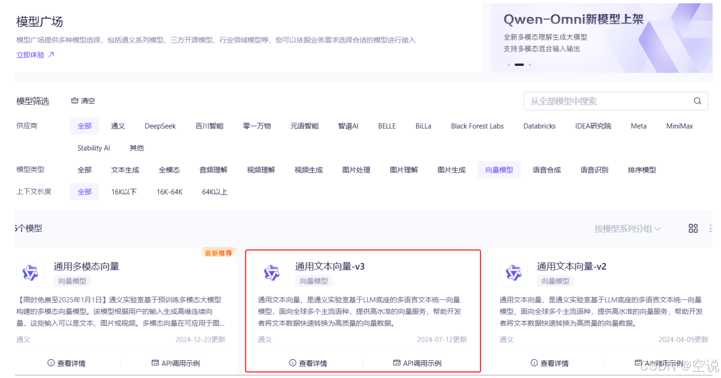This screenshot has height=378, width=721.
Task: Click info icon of 通用文本向量-v2 查看详情
Action: (x=534, y=363)
